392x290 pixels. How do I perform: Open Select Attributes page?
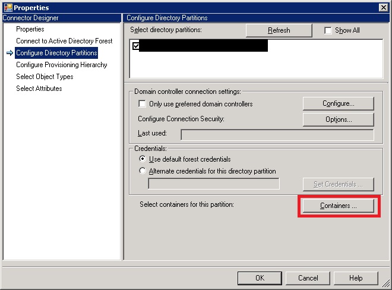tap(39, 89)
